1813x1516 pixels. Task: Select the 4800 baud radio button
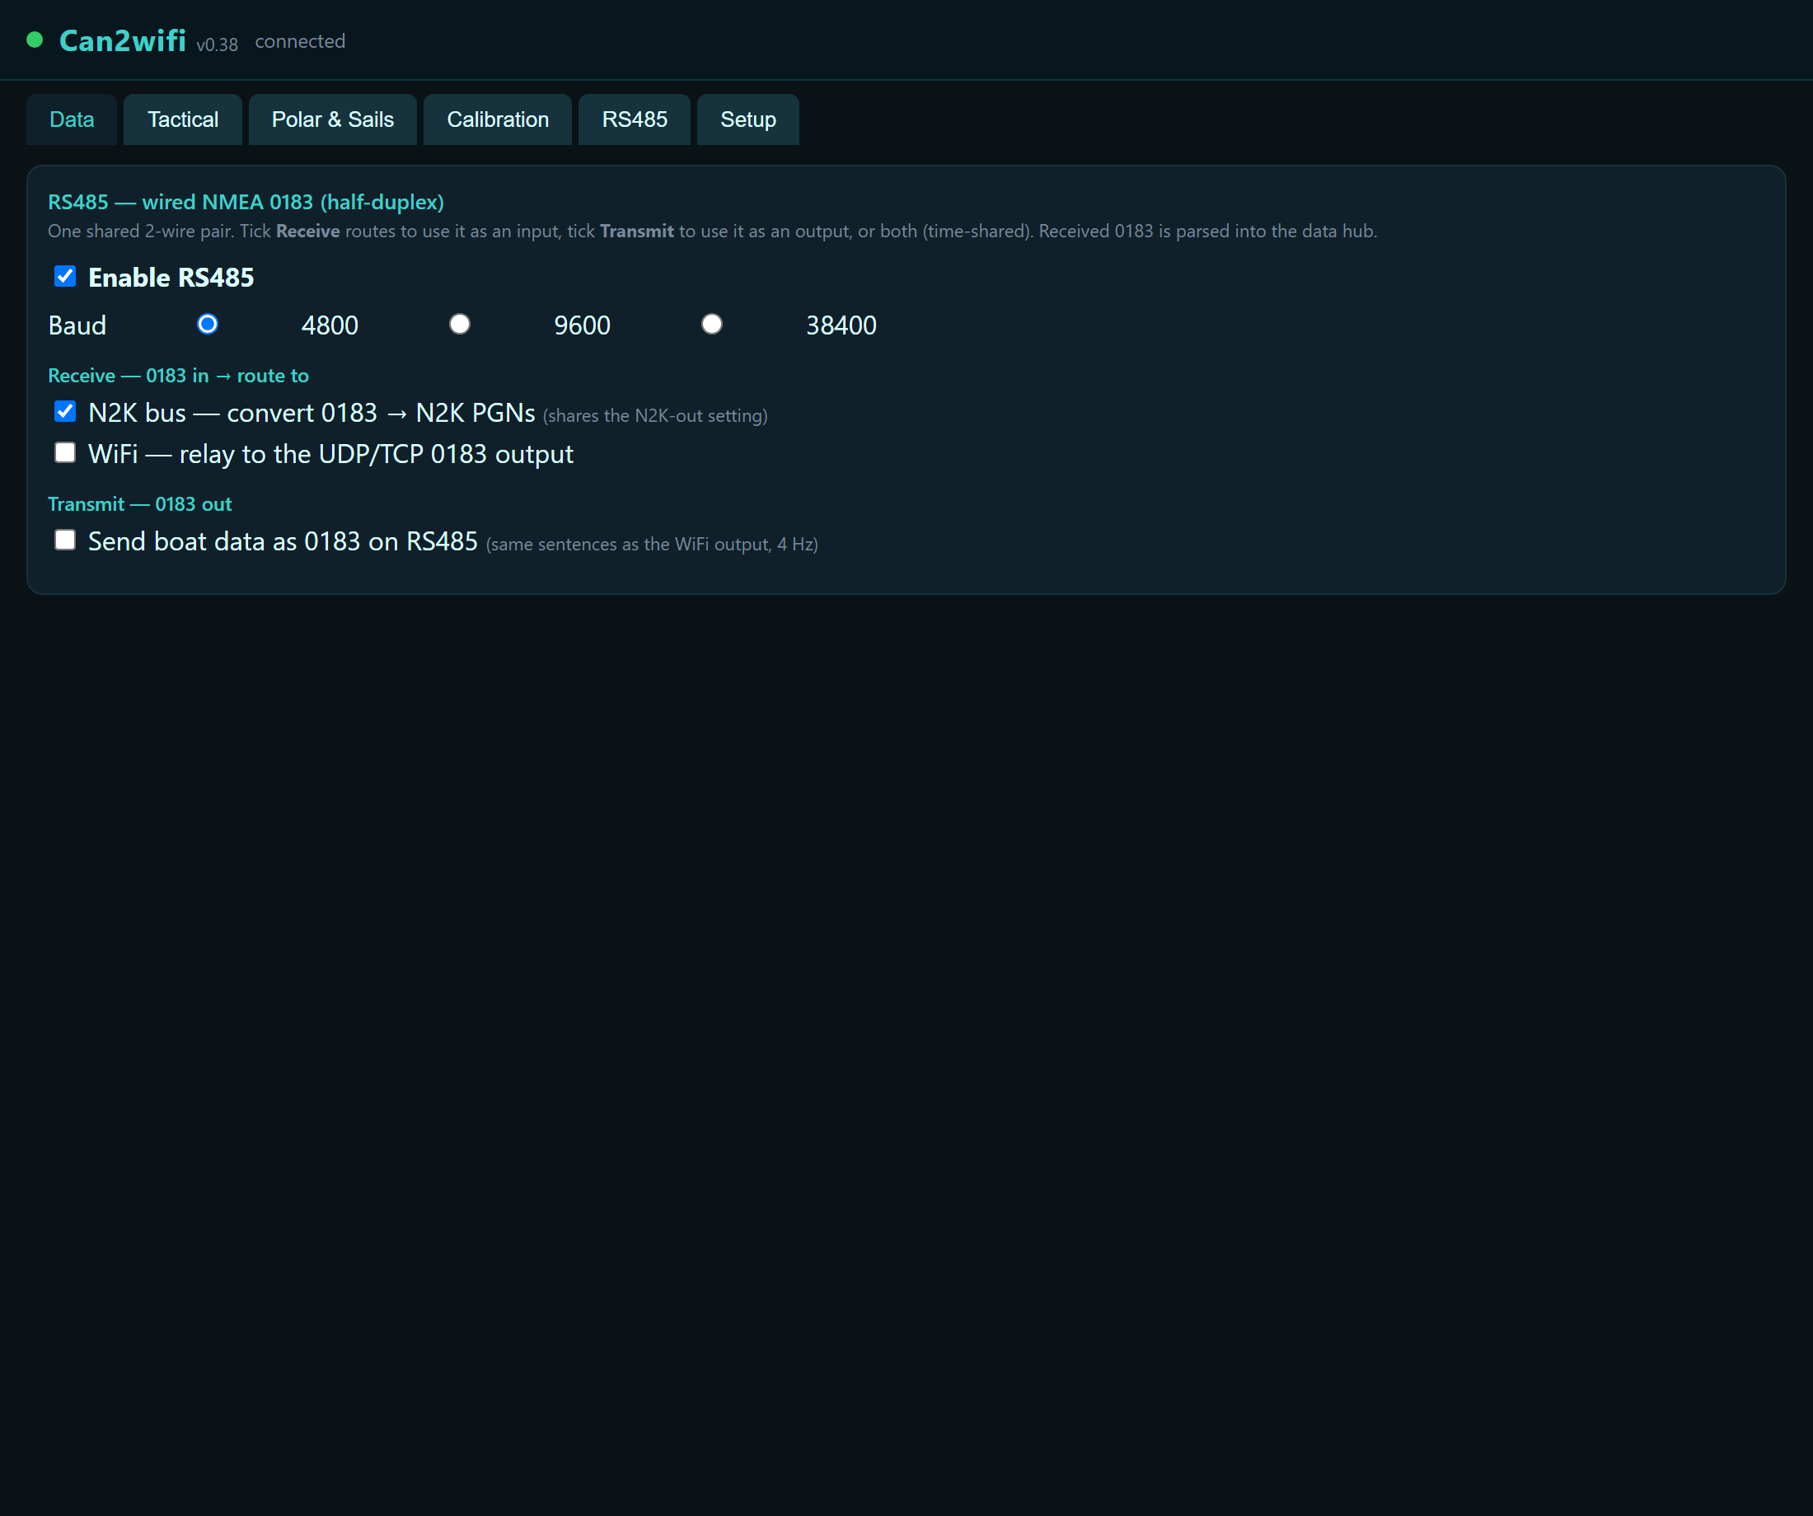(207, 324)
